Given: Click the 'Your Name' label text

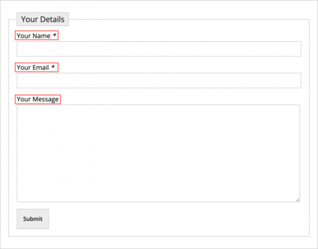Looking at the screenshot, I should coord(34,36).
